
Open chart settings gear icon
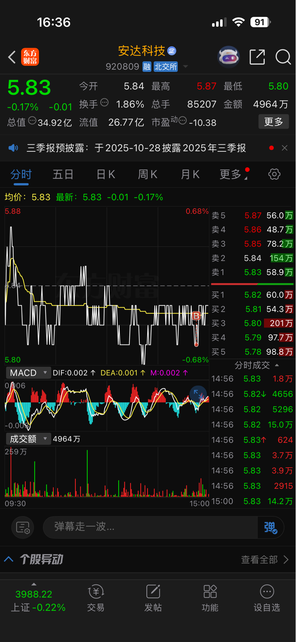coord(274,174)
